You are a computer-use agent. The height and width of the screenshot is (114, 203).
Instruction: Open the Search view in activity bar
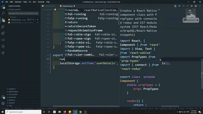[3, 13]
